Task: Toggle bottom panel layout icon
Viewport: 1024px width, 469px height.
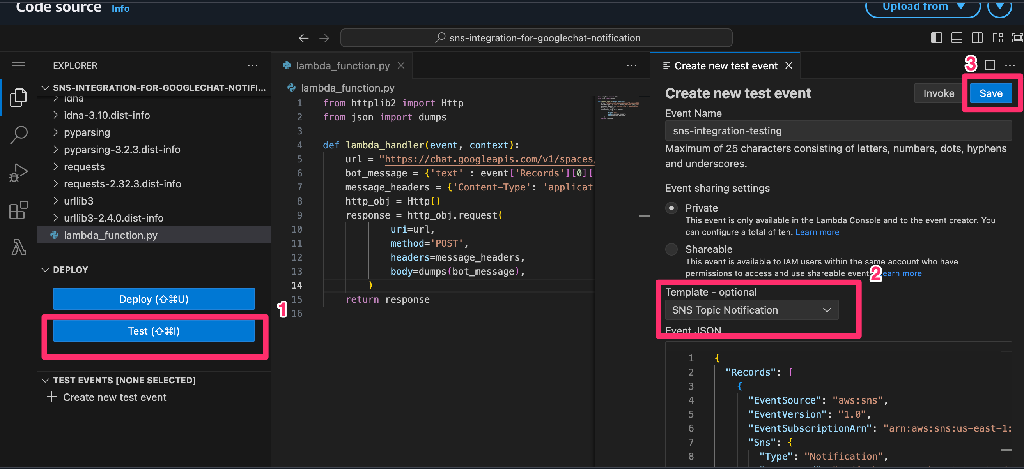Action: (x=957, y=38)
